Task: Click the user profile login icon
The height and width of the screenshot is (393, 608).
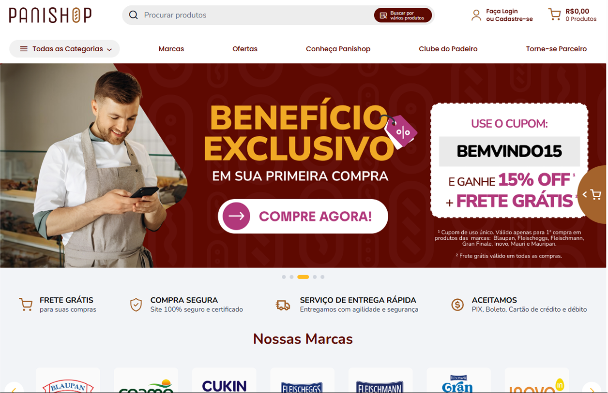Action: 477,15
